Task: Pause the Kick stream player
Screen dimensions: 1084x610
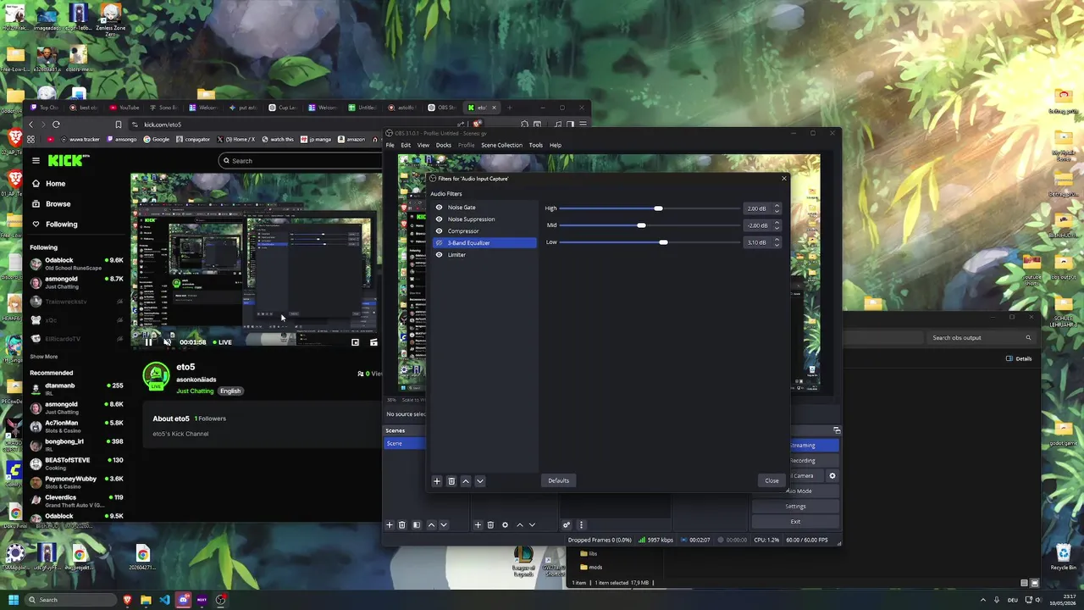Action: tap(148, 342)
